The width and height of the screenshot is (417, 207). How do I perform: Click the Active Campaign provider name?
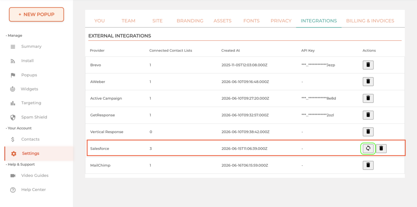click(106, 98)
